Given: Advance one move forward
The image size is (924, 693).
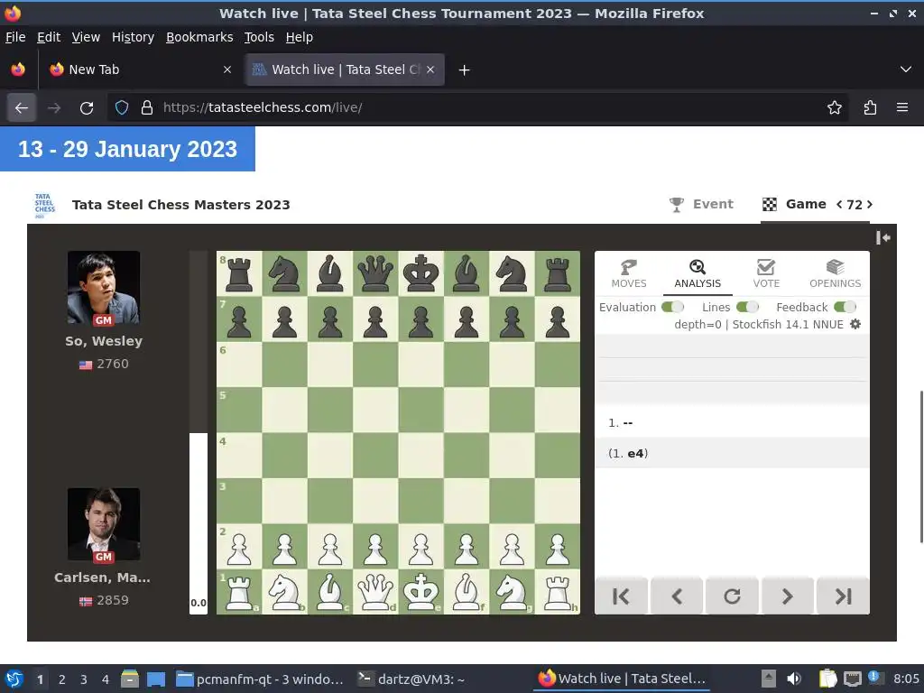Looking at the screenshot, I should point(787,596).
